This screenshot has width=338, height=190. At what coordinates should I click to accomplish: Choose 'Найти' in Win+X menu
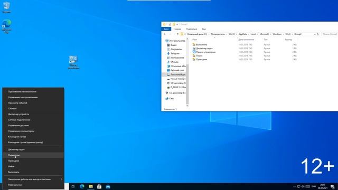33,166
